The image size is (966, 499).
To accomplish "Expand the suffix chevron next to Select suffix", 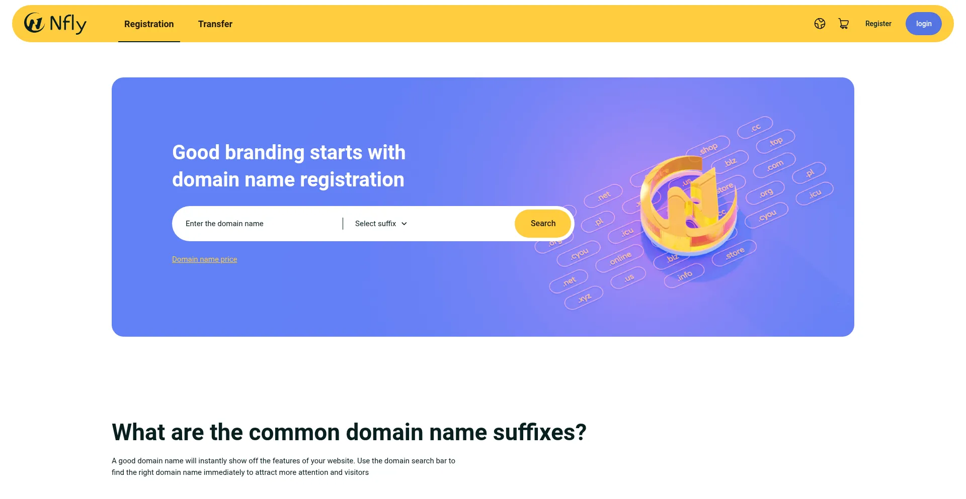I will [404, 223].
